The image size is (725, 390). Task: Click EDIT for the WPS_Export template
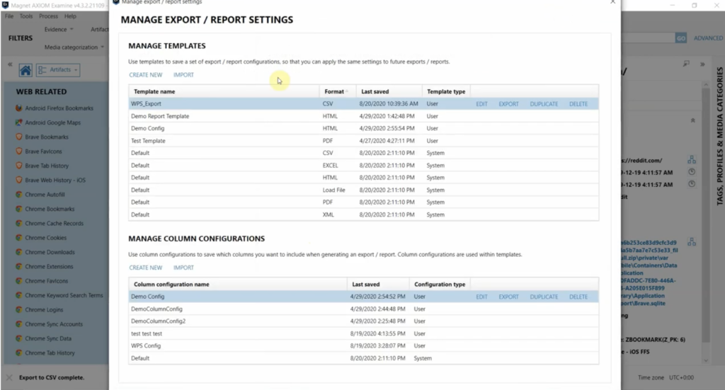(481, 104)
